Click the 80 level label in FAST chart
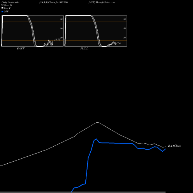This screenshot has width=193, height=193. [61, 19]
